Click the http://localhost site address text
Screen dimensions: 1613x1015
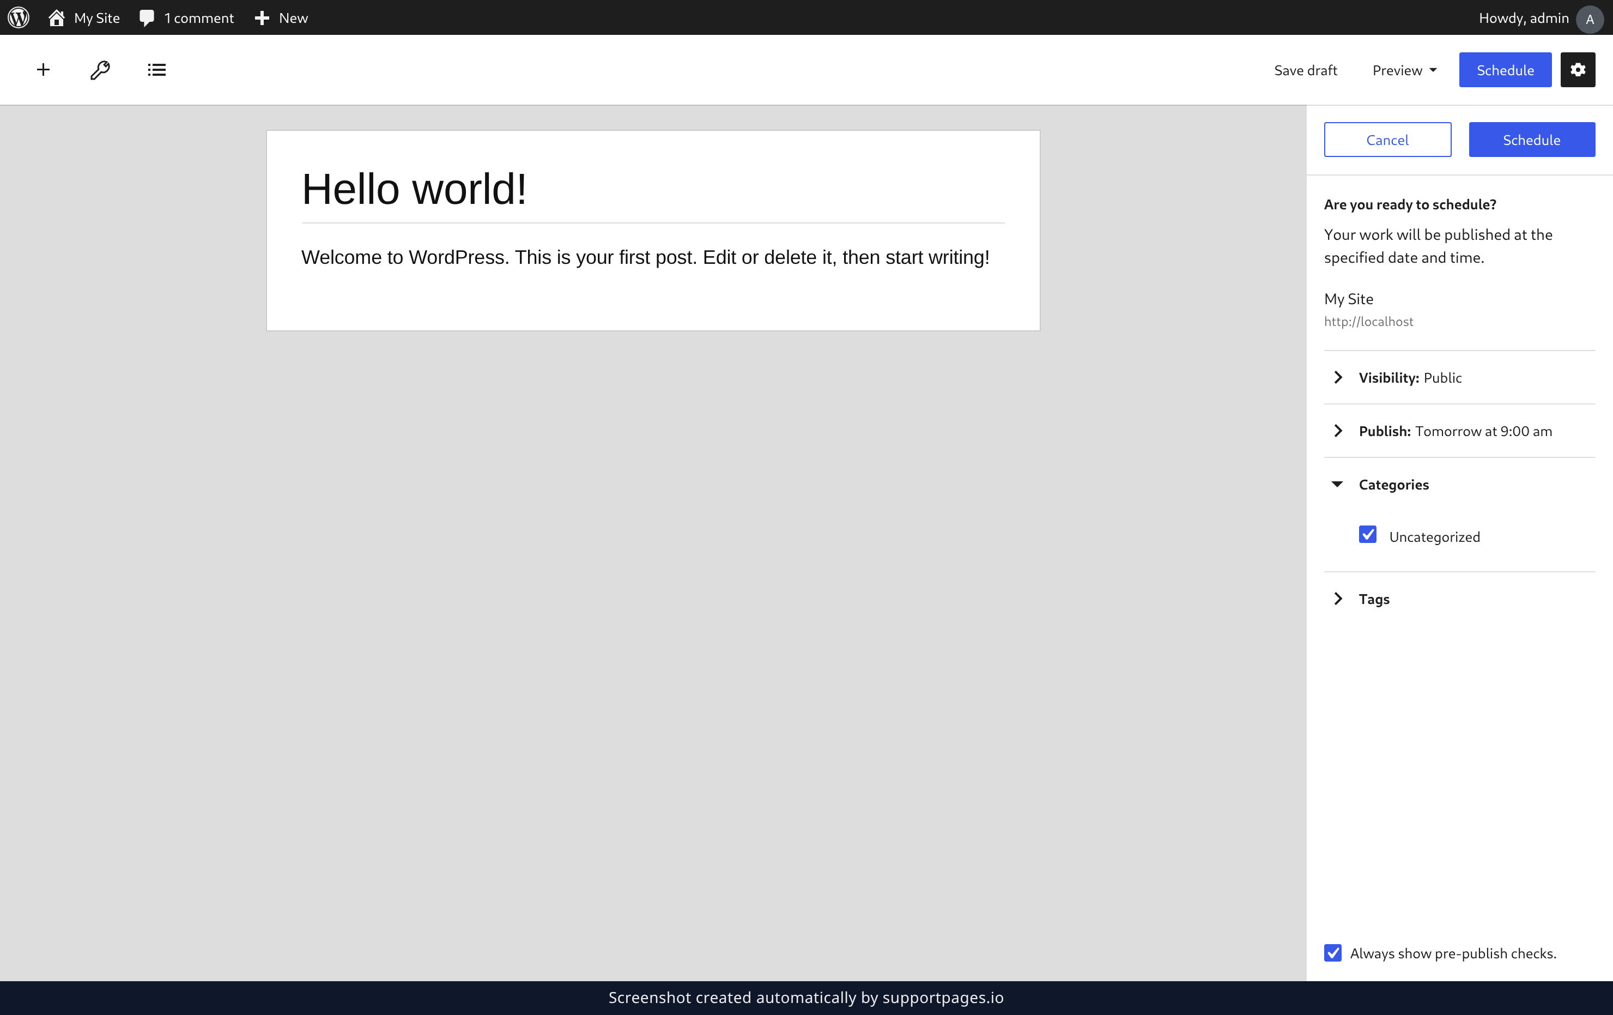point(1368,322)
